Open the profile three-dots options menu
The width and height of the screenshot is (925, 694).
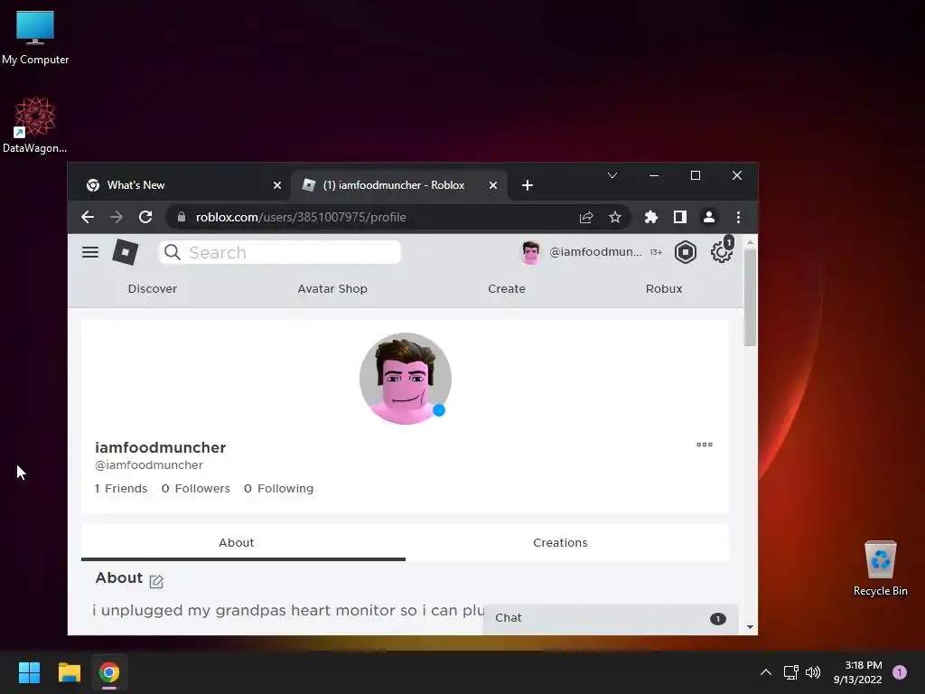point(705,445)
